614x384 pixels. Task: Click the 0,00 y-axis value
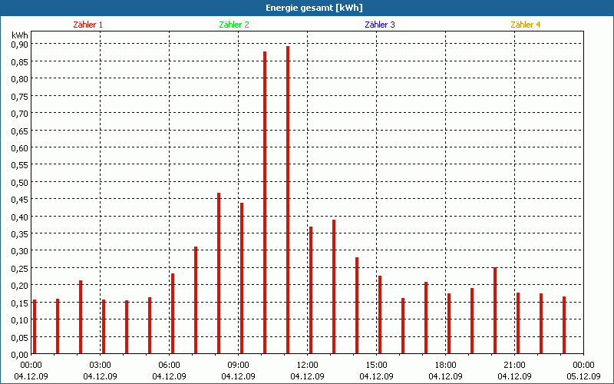pos(20,355)
